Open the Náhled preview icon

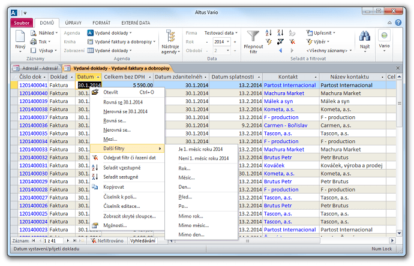point(33,33)
